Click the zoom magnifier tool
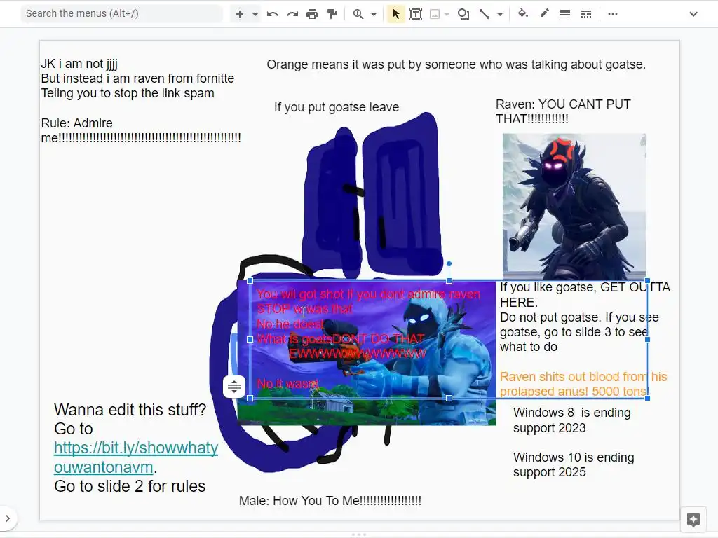Viewport: 718px width, 538px height. pos(358,14)
